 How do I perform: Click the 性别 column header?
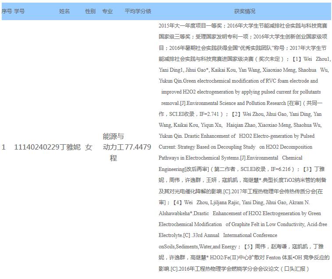(90, 11)
